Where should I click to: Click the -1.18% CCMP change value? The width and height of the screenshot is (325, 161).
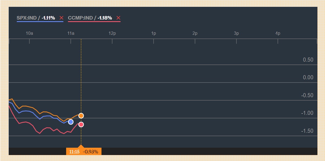tap(105, 18)
